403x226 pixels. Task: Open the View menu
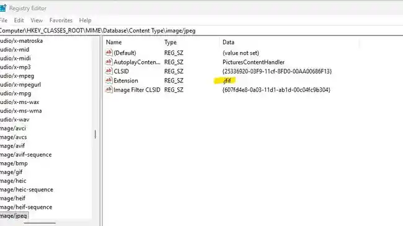pos(37,20)
